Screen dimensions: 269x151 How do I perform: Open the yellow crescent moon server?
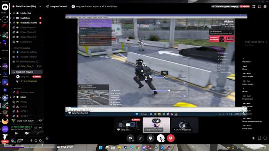(5, 121)
